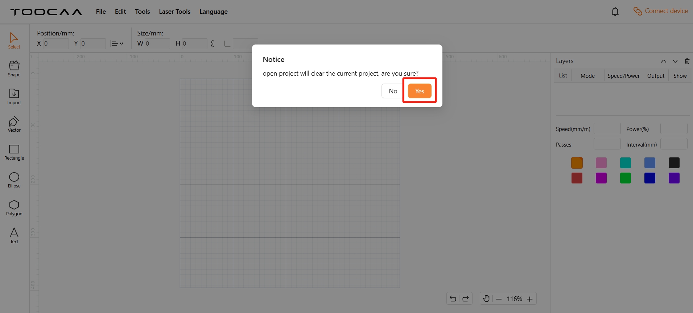Image resolution: width=693 pixels, height=313 pixels.
Task: Click the Layers panel title
Action: coord(565,61)
